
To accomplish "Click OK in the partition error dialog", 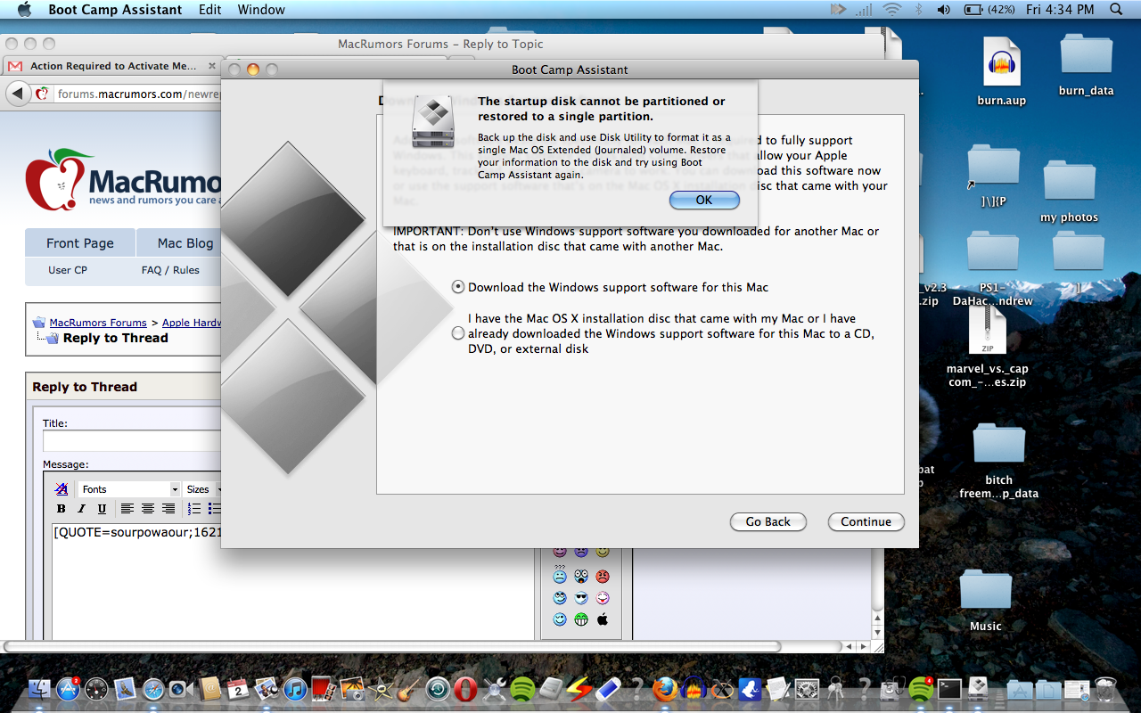I will [704, 200].
